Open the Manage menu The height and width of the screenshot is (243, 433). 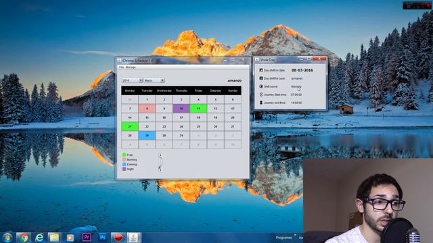pyautogui.click(x=131, y=67)
